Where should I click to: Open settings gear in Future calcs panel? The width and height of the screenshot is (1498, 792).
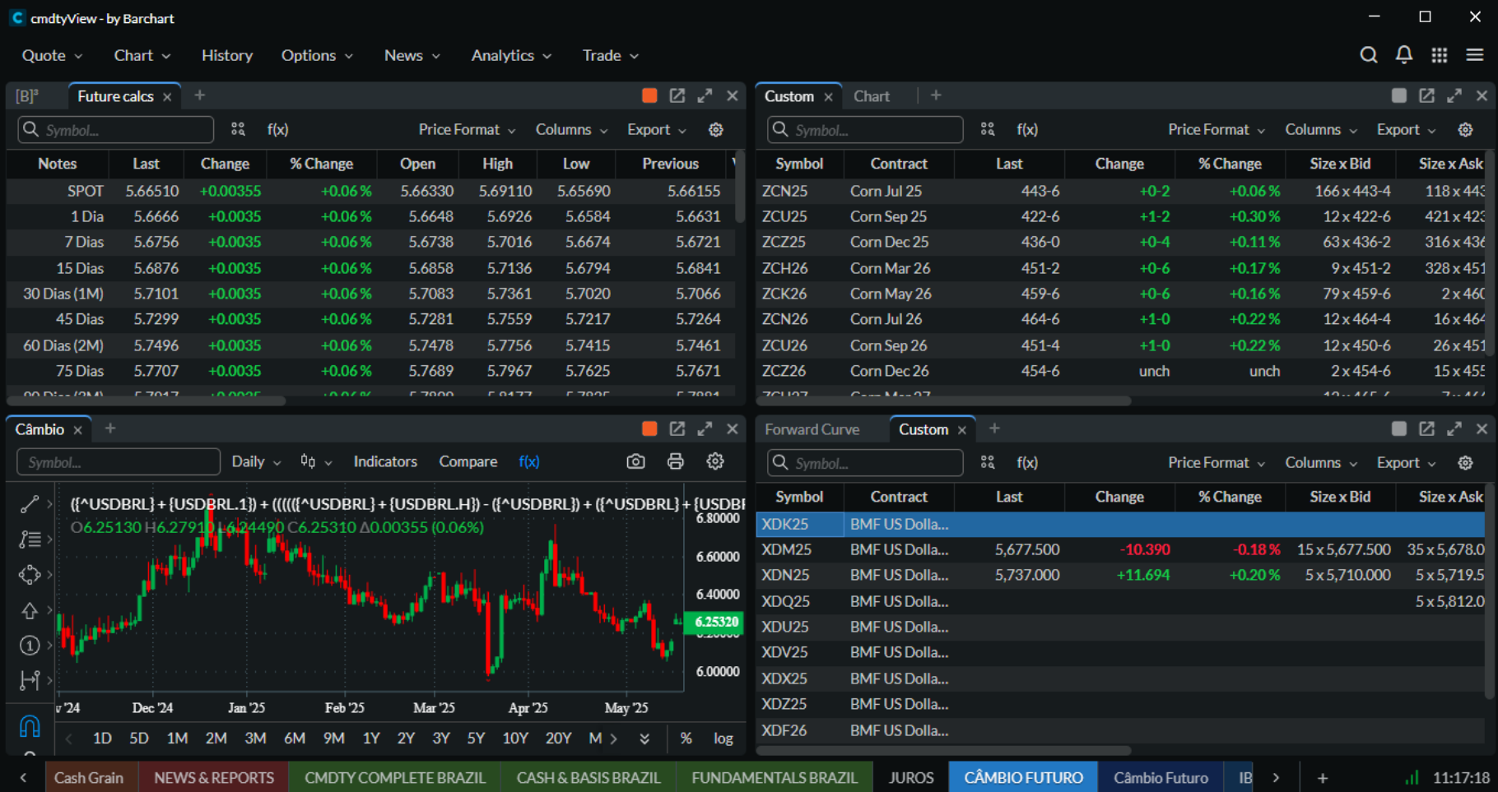716,129
